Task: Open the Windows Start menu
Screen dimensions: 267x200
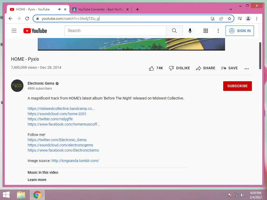Action: click(6, 195)
